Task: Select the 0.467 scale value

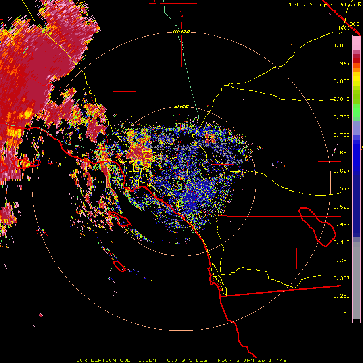Action: coord(342,225)
